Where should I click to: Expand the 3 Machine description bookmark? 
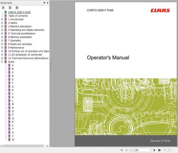2,26
